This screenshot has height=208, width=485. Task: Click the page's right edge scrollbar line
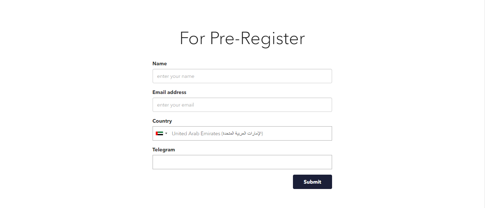click(485, 104)
